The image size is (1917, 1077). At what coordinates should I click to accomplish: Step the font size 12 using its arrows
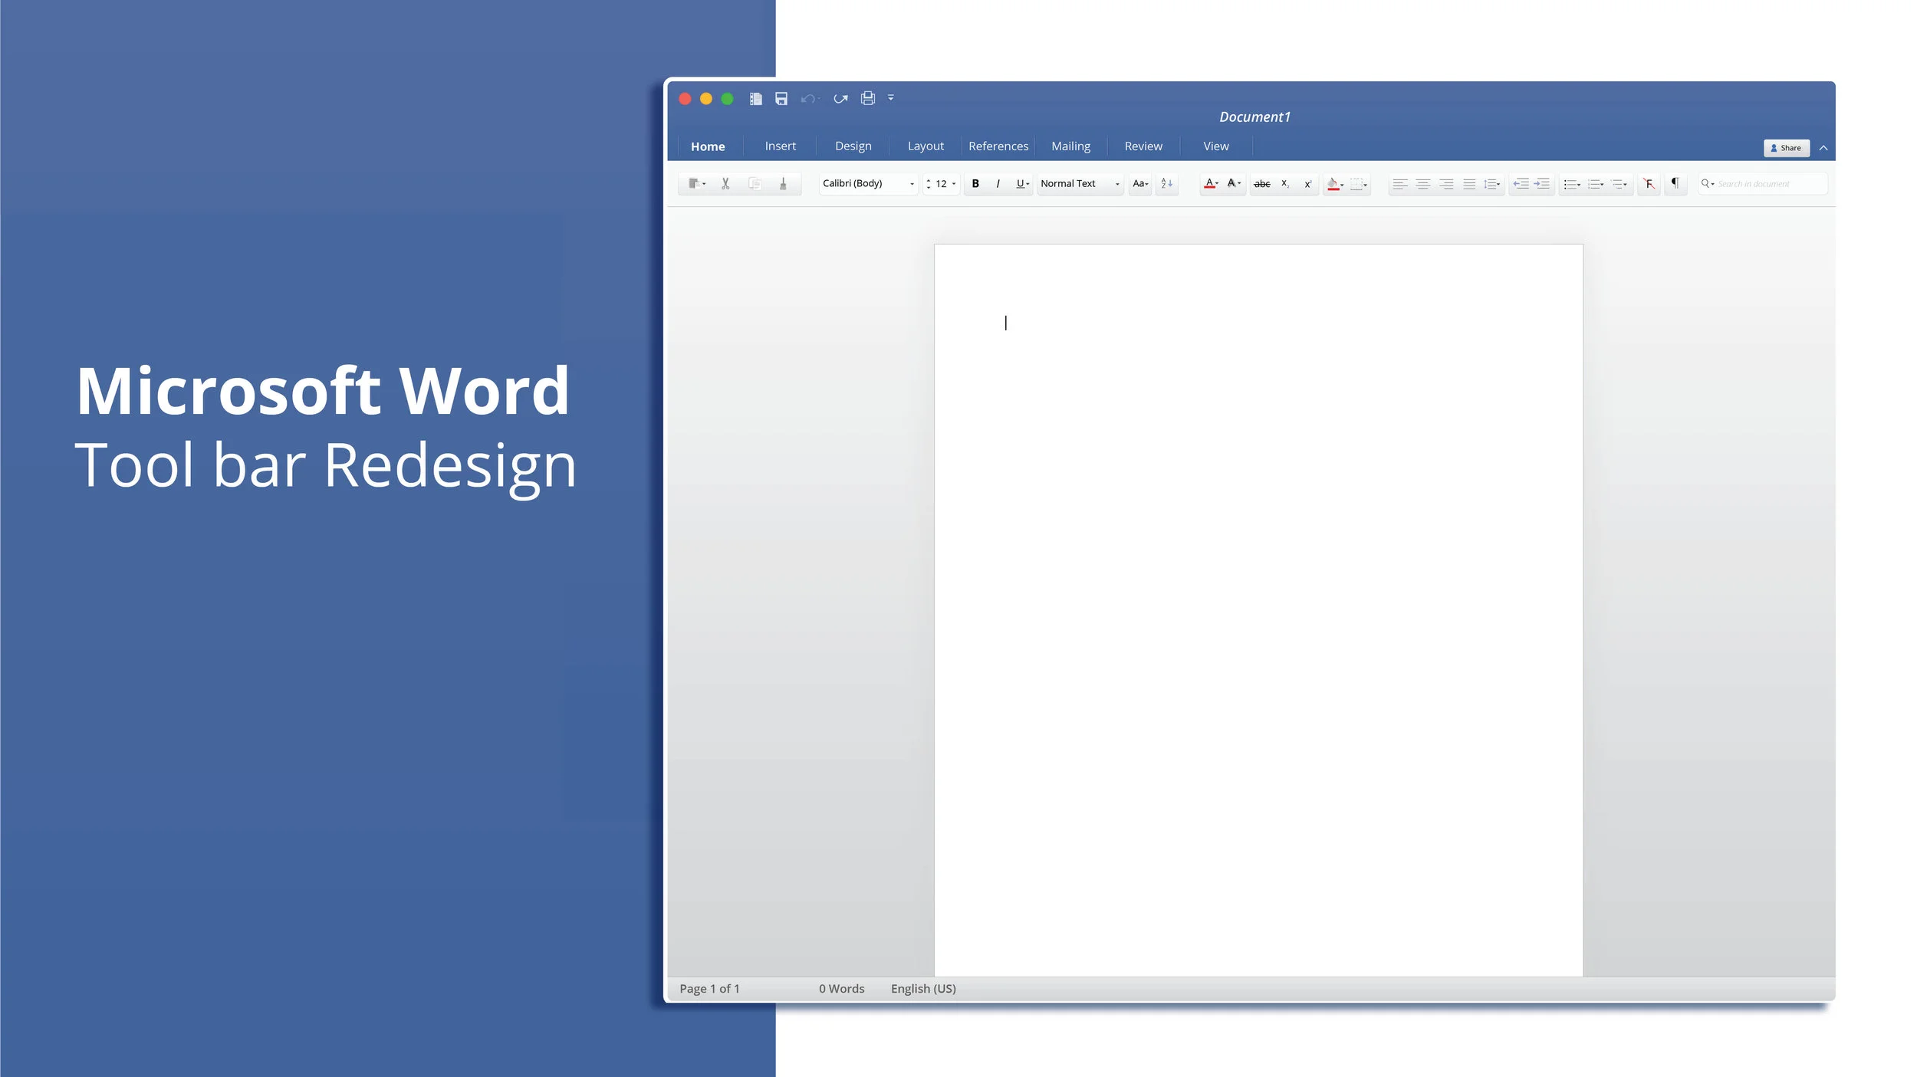coord(928,184)
